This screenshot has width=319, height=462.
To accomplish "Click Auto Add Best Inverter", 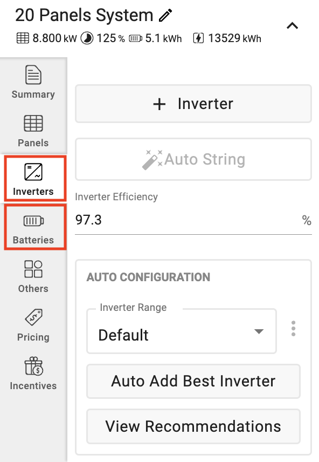I will (x=193, y=381).
